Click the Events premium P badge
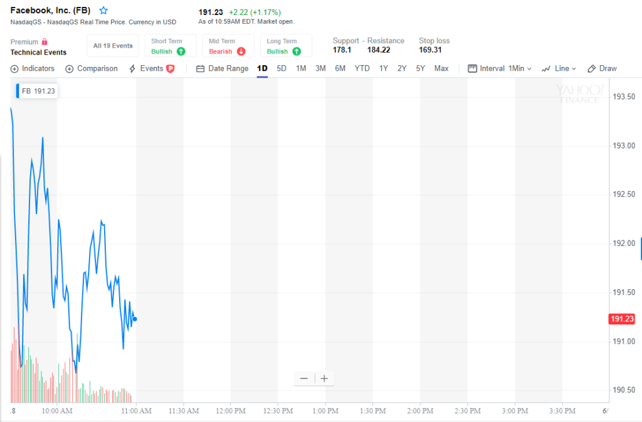 (171, 69)
